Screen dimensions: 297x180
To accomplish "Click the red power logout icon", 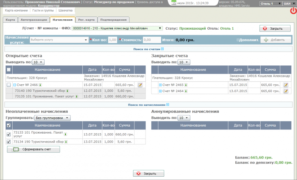I will (293, 11).
